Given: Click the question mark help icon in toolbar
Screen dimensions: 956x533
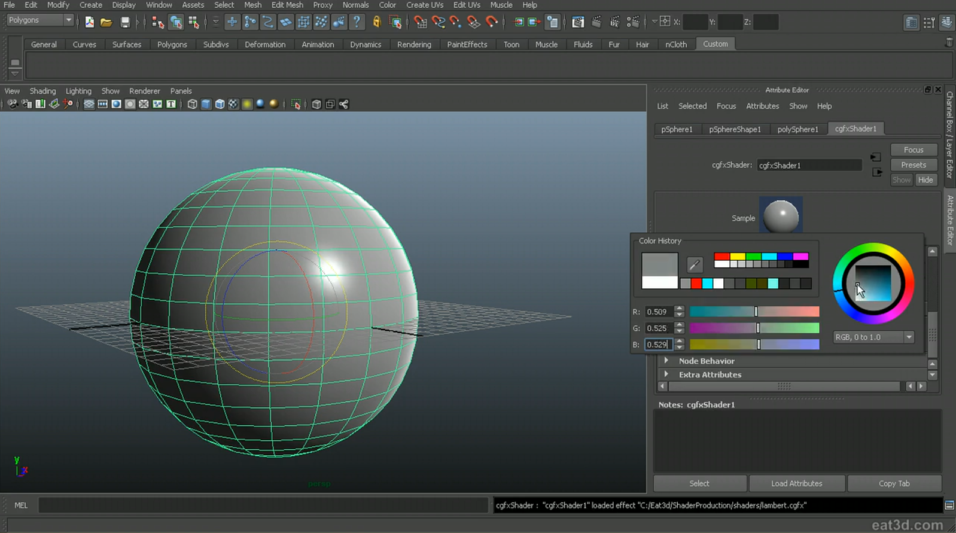Looking at the screenshot, I should tap(357, 23).
